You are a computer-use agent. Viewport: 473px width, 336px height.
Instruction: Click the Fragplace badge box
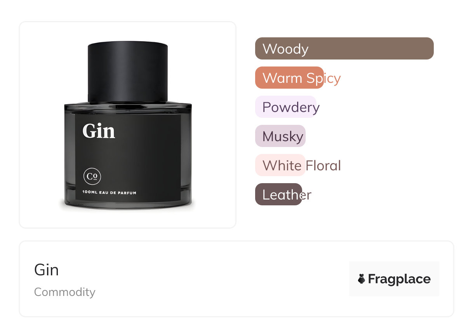[394, 279]
